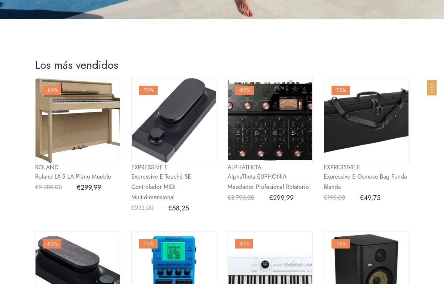Screen dimensions: 444x284
Task: Click the -80% discount badge
Action: coord(52,244)
